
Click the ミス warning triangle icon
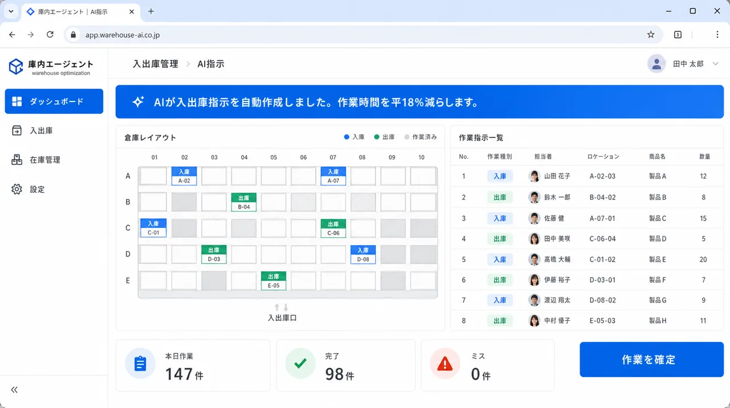point(445,364)
